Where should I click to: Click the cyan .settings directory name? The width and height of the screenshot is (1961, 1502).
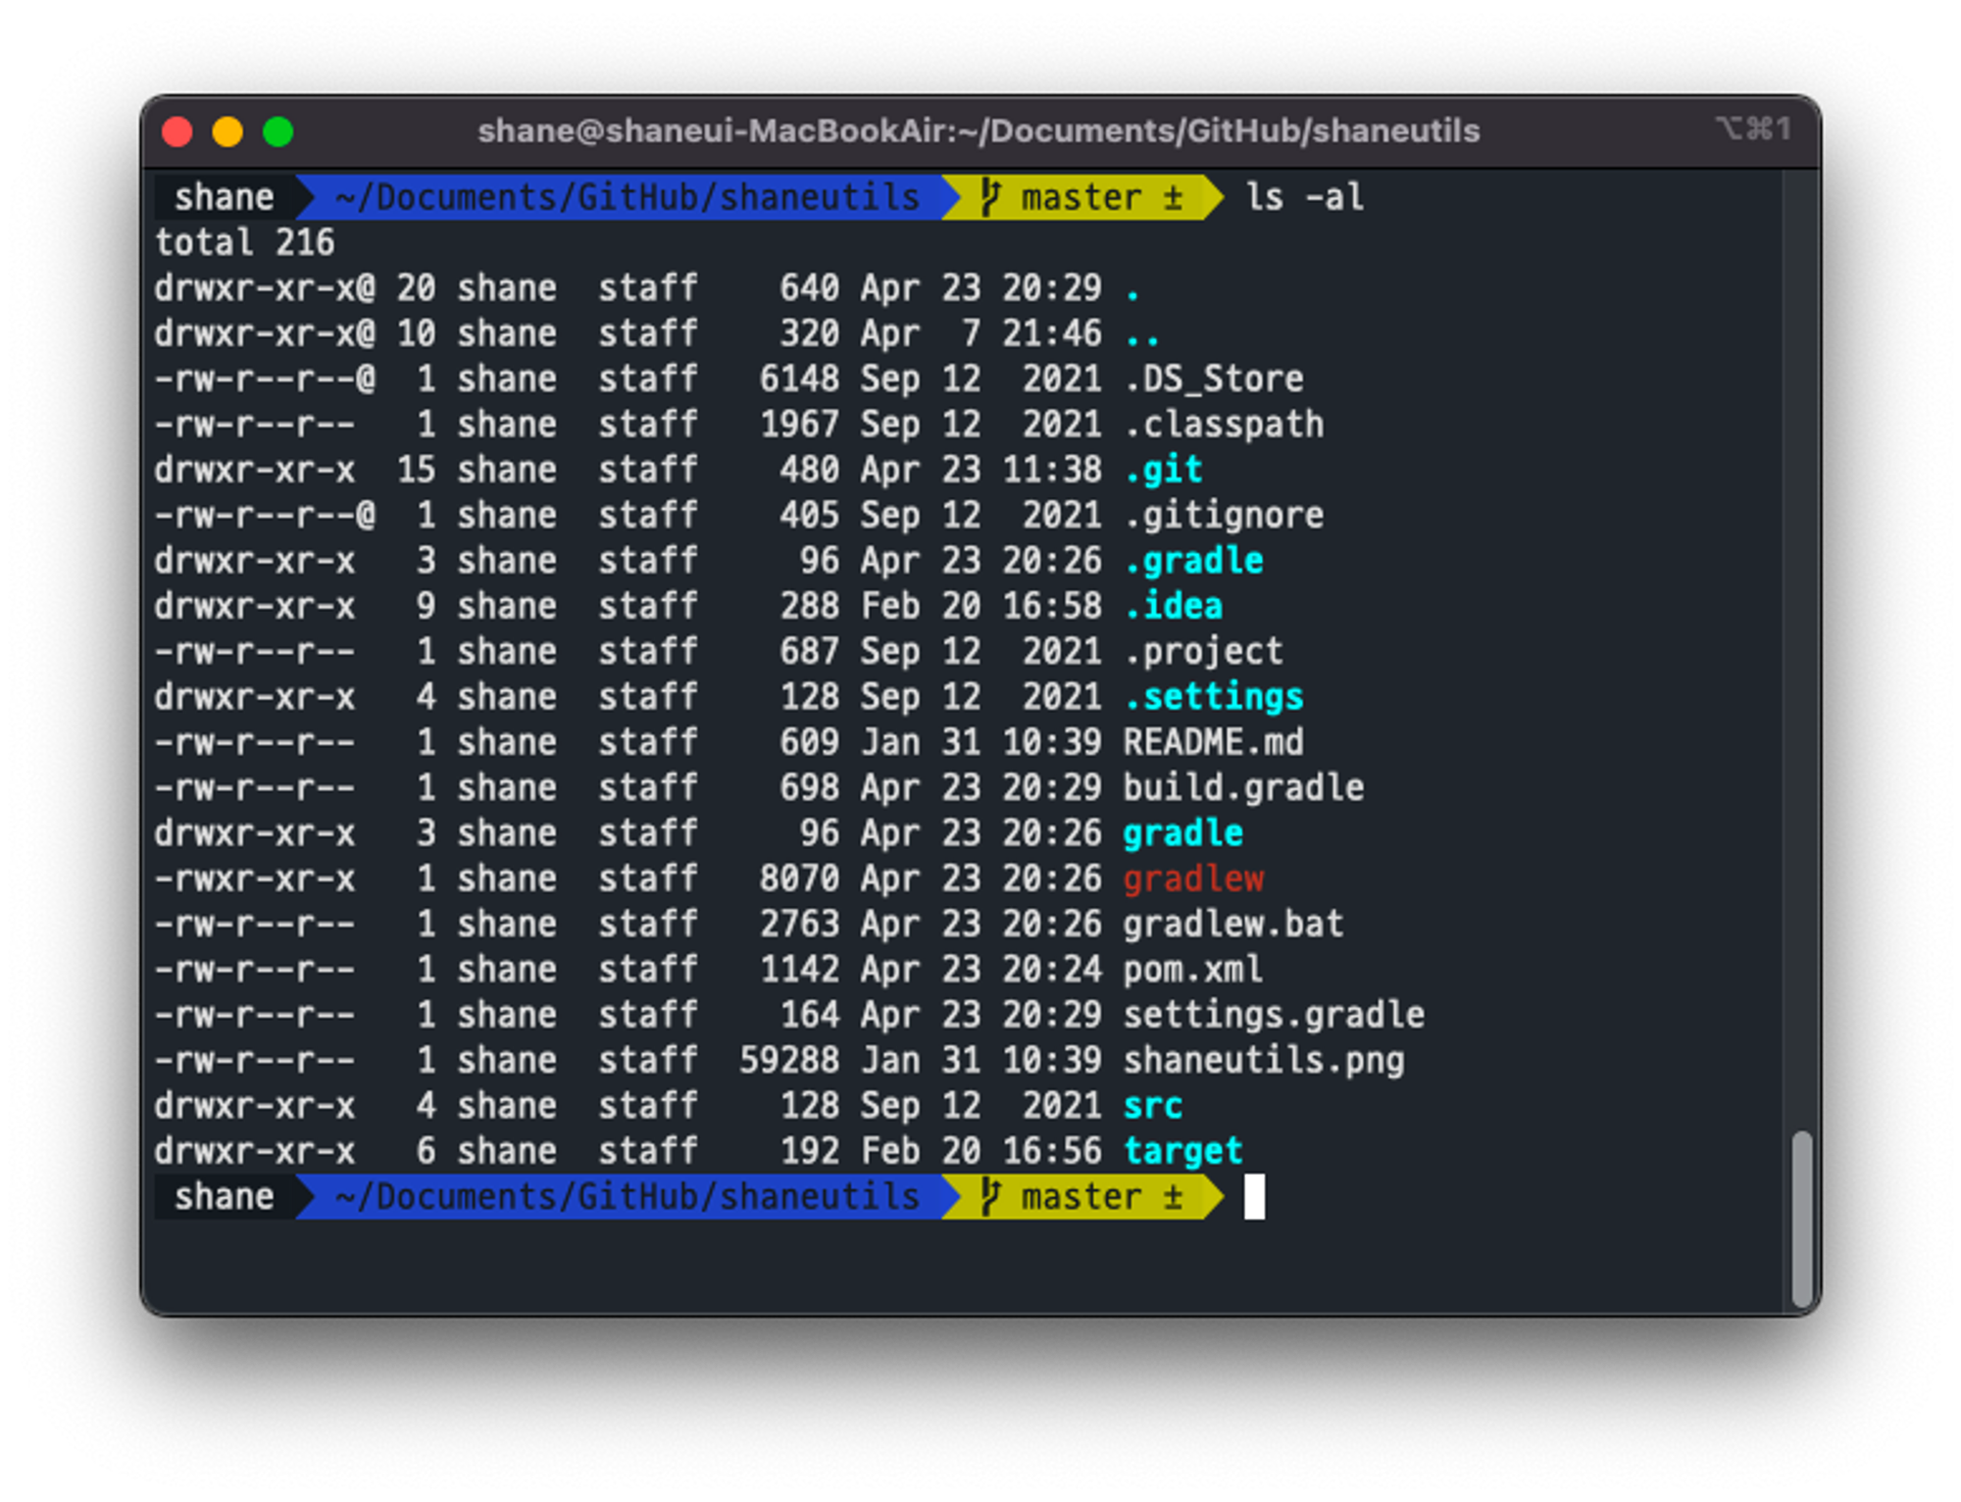pos(1213,697)
